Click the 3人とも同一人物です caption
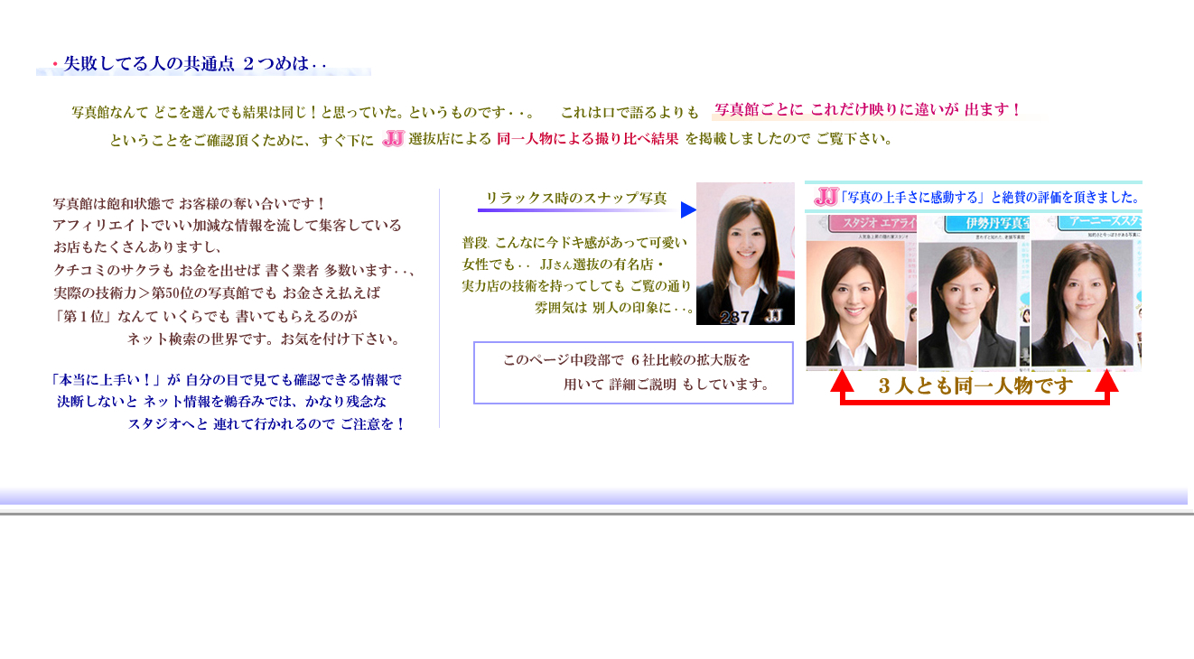1194x659 pixels. pyautogui.click(x=975, y=386)
